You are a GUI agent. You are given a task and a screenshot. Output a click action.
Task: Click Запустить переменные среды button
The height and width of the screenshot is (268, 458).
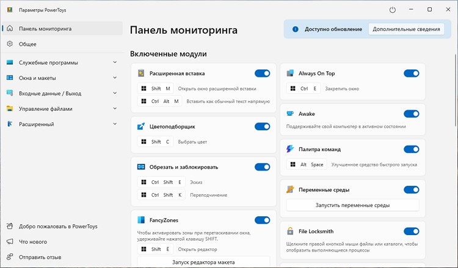pyautogui.click(x=352, y=205)
